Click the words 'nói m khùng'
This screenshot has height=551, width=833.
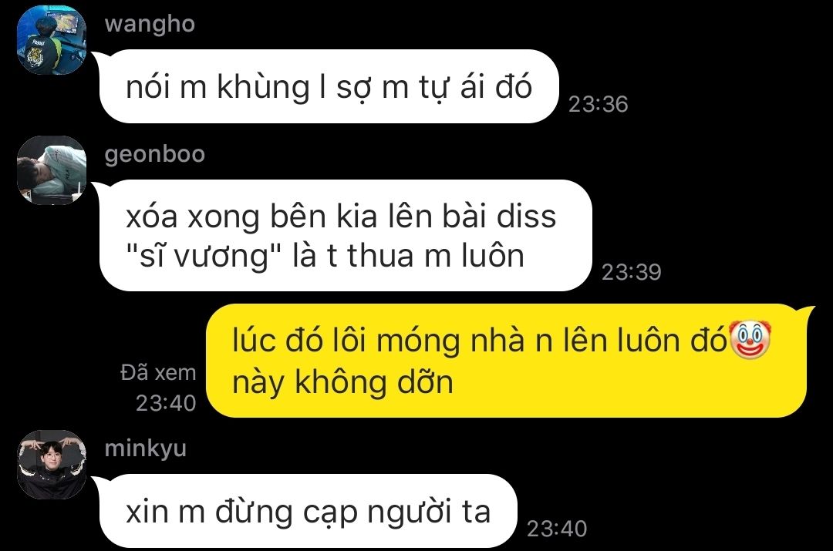pyautogui.click(x=218, y=88)
